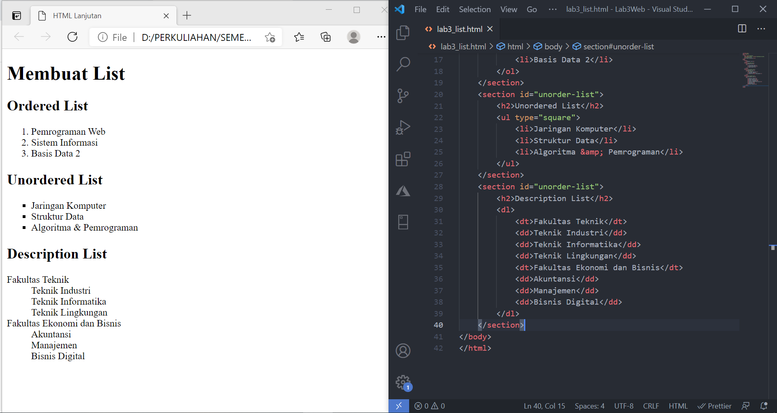Change file encoding UTF-8

pyautogui.click(x=624, y=406)
